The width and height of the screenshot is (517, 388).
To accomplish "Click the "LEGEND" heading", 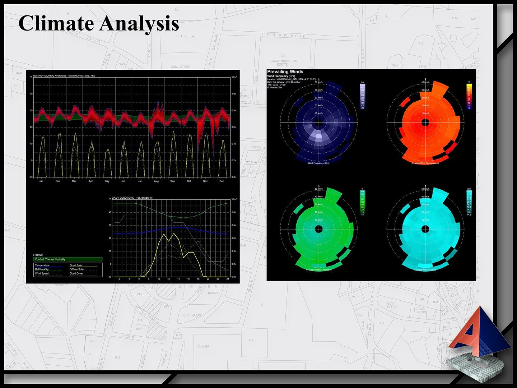I will click(x=38, y=255).
